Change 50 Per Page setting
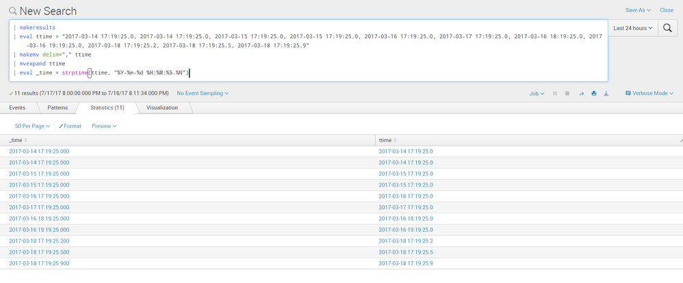This screenshot has height=283, width=683. point(32,126)
